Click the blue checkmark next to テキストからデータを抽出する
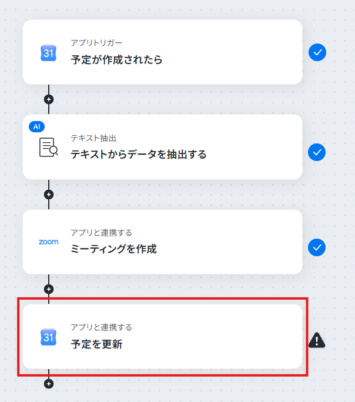The width and height of the screenshot is (355, 402). [x=317, y=152]
